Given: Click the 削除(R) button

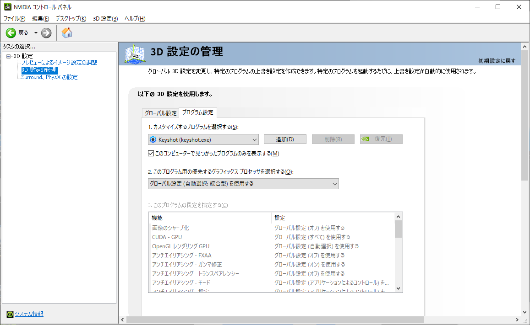Looking at the screenshot, I should pyautogui.click(x=333, y=139).
